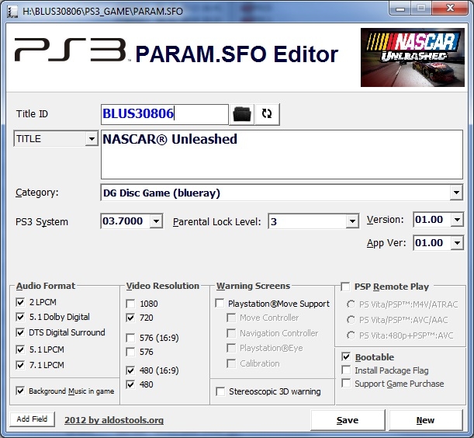Enable the PSP Remote Play checkbox
474x438 pixels.
pos(345,287)
